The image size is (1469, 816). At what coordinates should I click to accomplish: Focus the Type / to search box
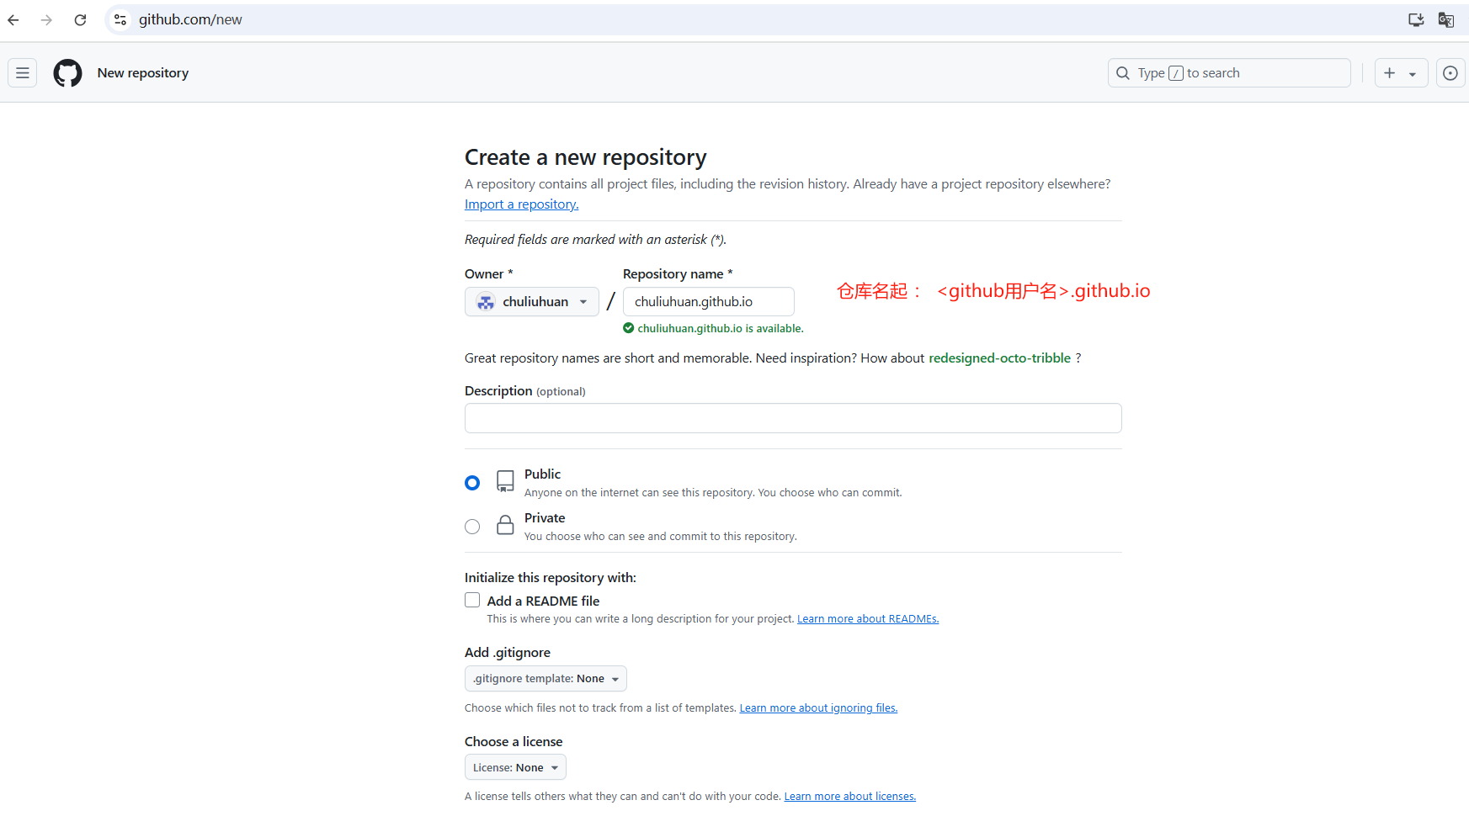click(x=1229, y=73)
